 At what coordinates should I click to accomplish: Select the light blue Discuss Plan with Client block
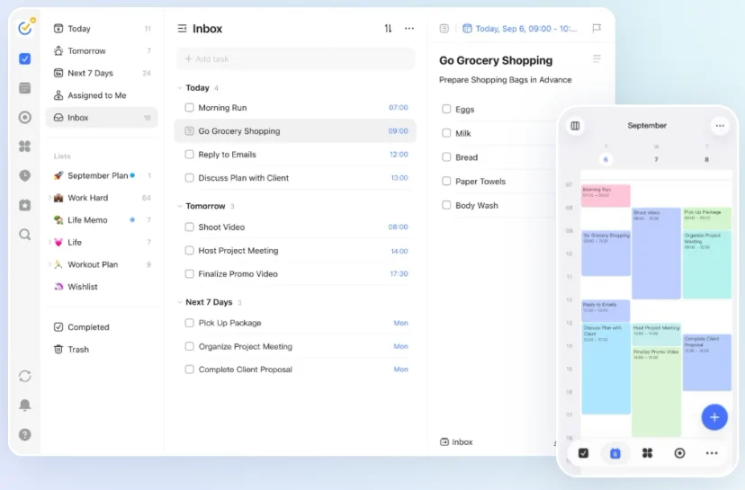point(606,369)
